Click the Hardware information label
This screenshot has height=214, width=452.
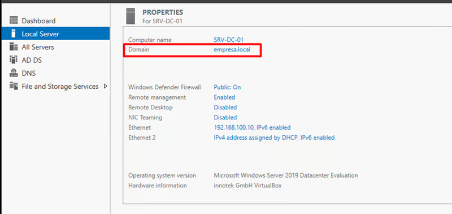(x=158, y=185)
